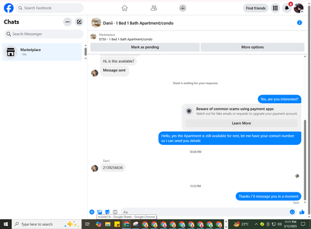Click the taskbar clock 11:11 PM
The image size is (311, 229).
coord(290,224)
